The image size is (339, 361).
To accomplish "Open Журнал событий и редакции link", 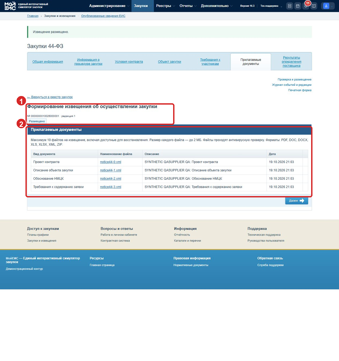I will pos(292,85).
